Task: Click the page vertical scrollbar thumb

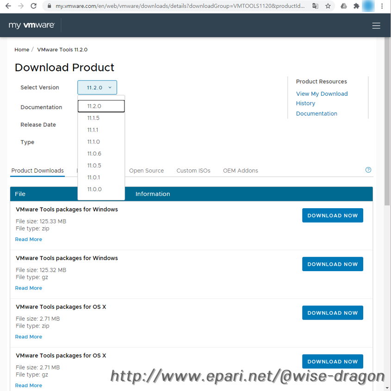Action: pos(387,121)
